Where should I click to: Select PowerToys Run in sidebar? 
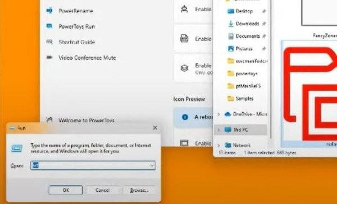click(x=77, y=26)
